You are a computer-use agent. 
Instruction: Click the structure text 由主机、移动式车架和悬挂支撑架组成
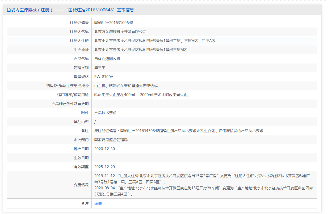[127, 86]
